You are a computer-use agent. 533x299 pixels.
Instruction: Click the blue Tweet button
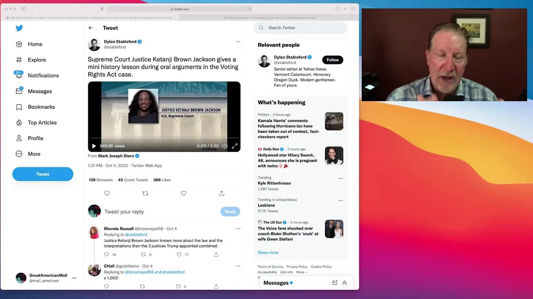42,174
